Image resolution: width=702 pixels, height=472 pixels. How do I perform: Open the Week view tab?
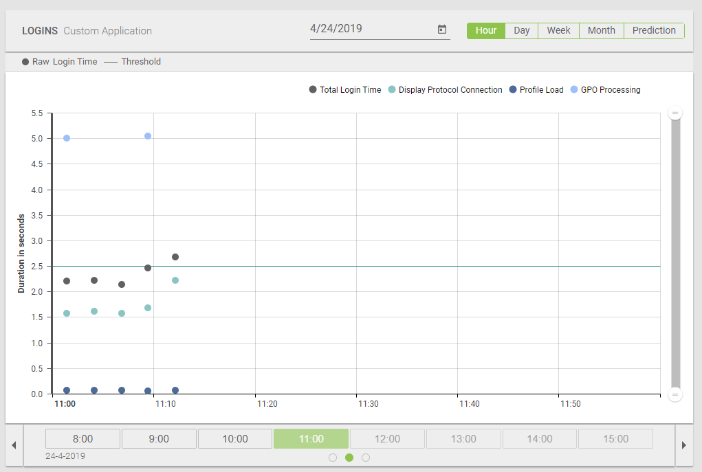click(x=558, y=30)
